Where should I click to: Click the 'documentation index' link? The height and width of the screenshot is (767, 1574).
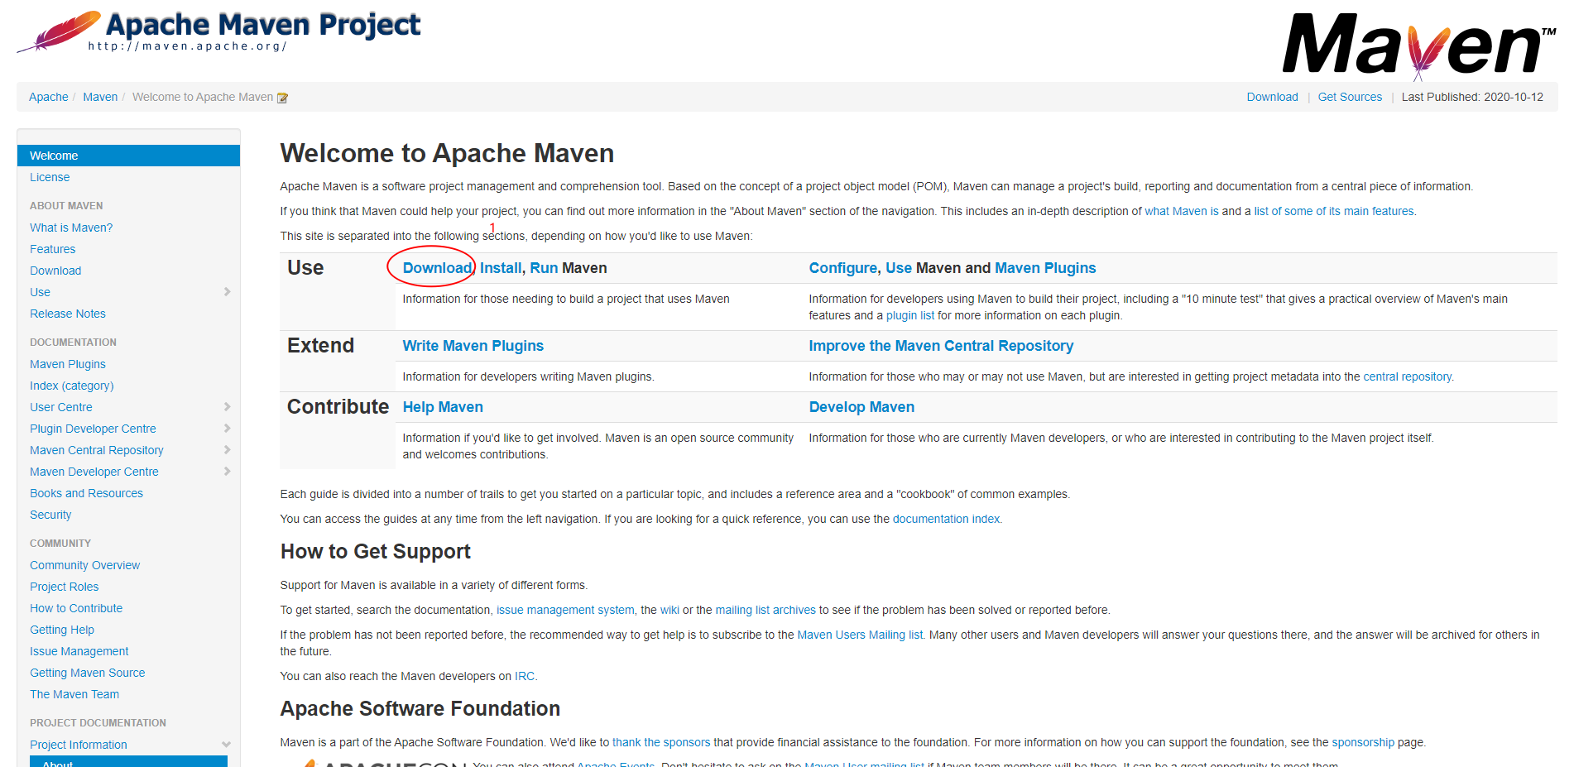(x=946, y=519)
